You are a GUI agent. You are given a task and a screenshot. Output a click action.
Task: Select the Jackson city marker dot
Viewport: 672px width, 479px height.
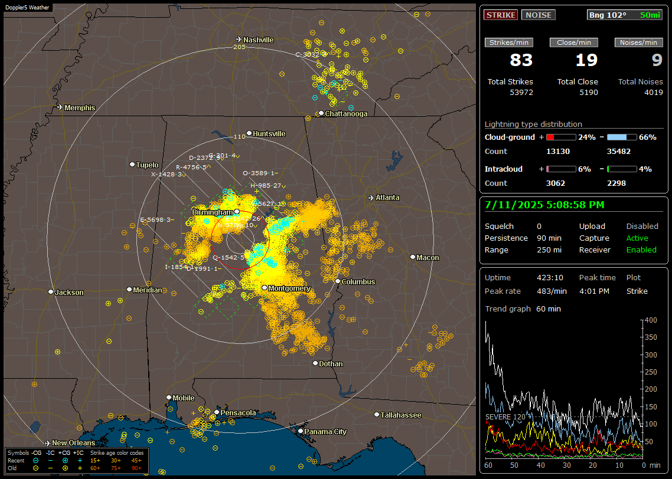coord(51,292)
